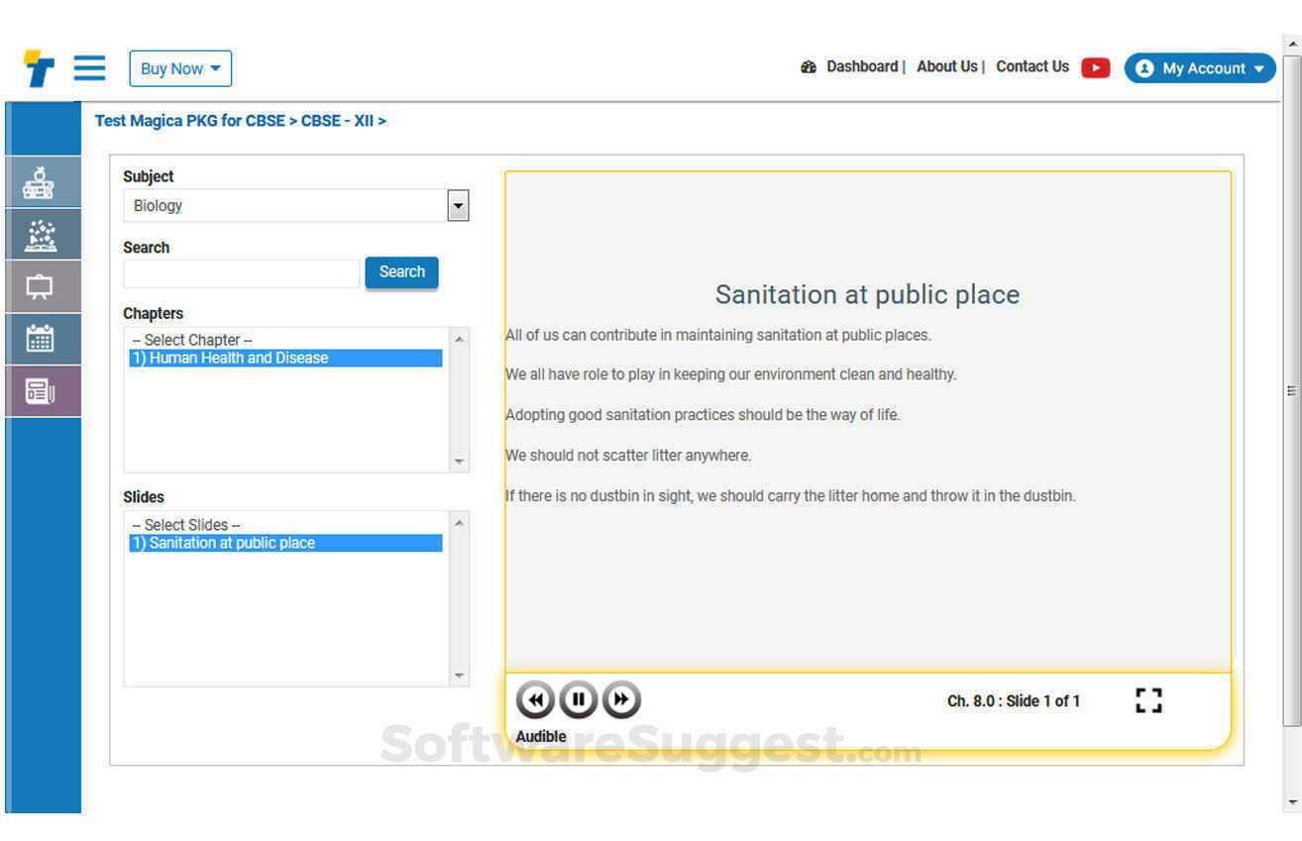Open the YouTube channel icon
This screenshot has height=841, width=1302.
(x=1095, y=67)
